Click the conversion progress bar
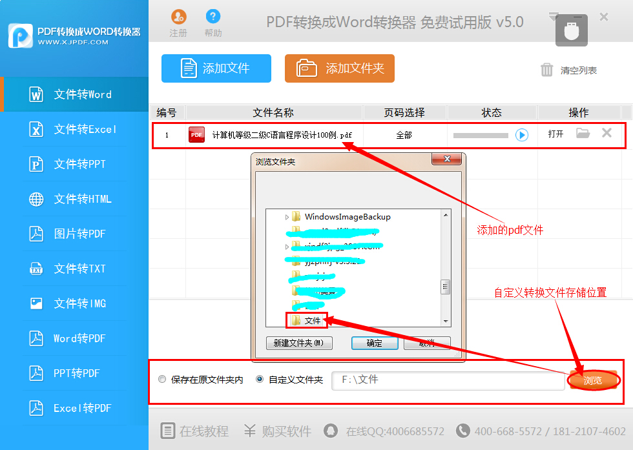Image resolution: width=633 pixels, height=450 pixels. pyautogui.click(x=481, y=136)
